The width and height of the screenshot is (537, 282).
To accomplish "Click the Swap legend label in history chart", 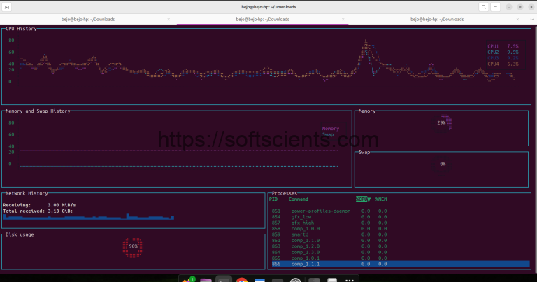I will click(x=328, y=134).
